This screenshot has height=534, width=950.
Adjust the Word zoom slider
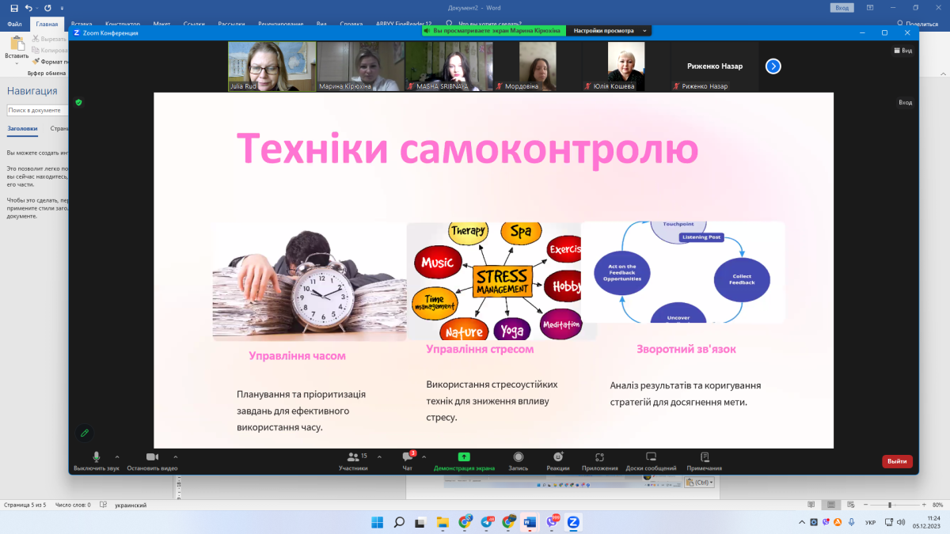[890, 505]
